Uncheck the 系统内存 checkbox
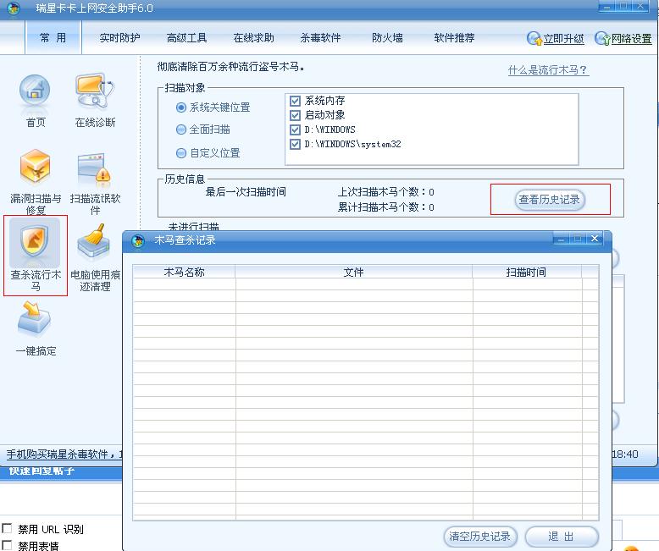 click(295, 101)
